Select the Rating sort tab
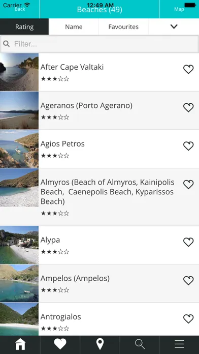This screenshot has width=199, height=354. point(24,26)
